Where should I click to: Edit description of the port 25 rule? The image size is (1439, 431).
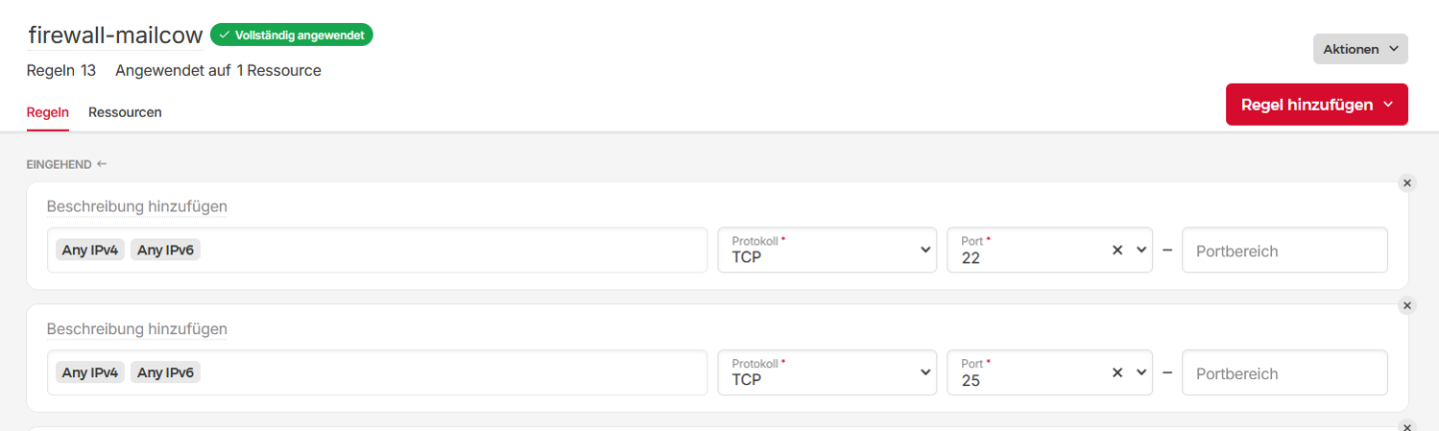137,329
